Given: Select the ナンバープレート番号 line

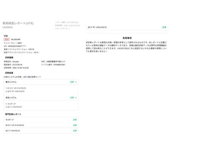Looking at the screenshot, I should (x=13, y=43).
